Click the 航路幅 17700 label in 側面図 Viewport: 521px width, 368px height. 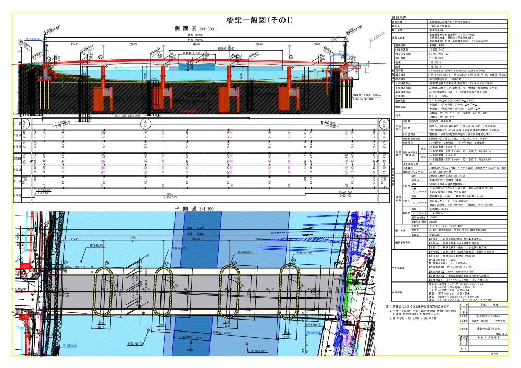tap(191, 53)
